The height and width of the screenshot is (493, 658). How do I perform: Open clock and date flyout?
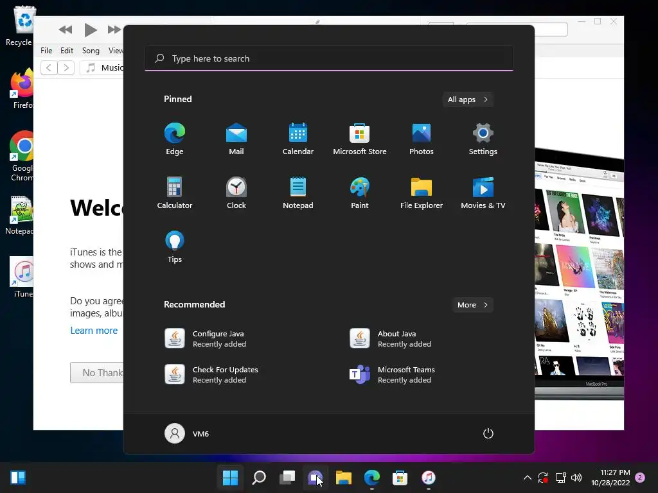pos(610,478)
